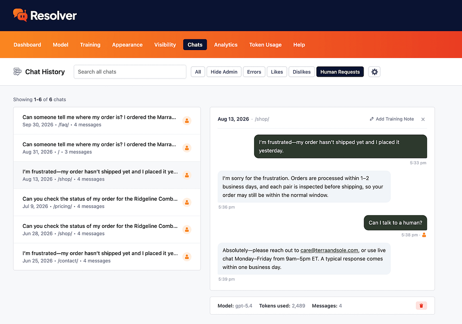Click the 5:33 pm timestamp
Image resolution: width=462 pixels, height=324 pixels.
pyautogui.click(x=418, y=163)
